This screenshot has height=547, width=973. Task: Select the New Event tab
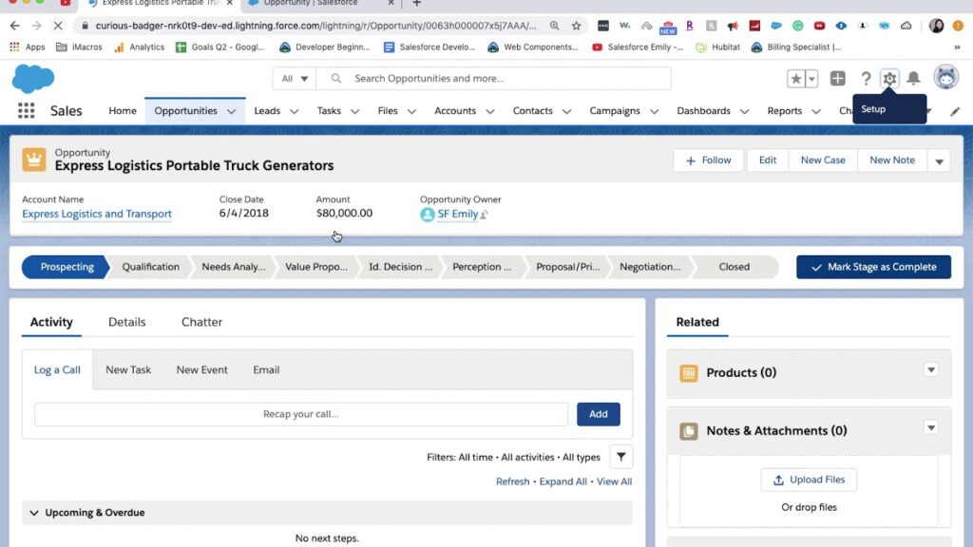(201, 369)
